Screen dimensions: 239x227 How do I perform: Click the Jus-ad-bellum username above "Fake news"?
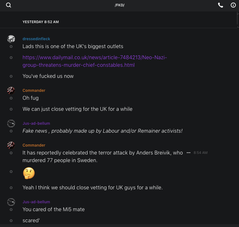(x=36, y=123)
